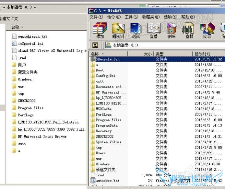This screenshot has width=225, height=189.
Task: Expand the 本地磁盘 (C:) breadcrumb dropdown arrow
Action: pyautogui.click(x=35, y=7)
